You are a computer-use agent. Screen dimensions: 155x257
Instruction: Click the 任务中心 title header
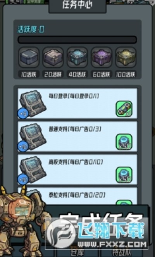(77, 5)
